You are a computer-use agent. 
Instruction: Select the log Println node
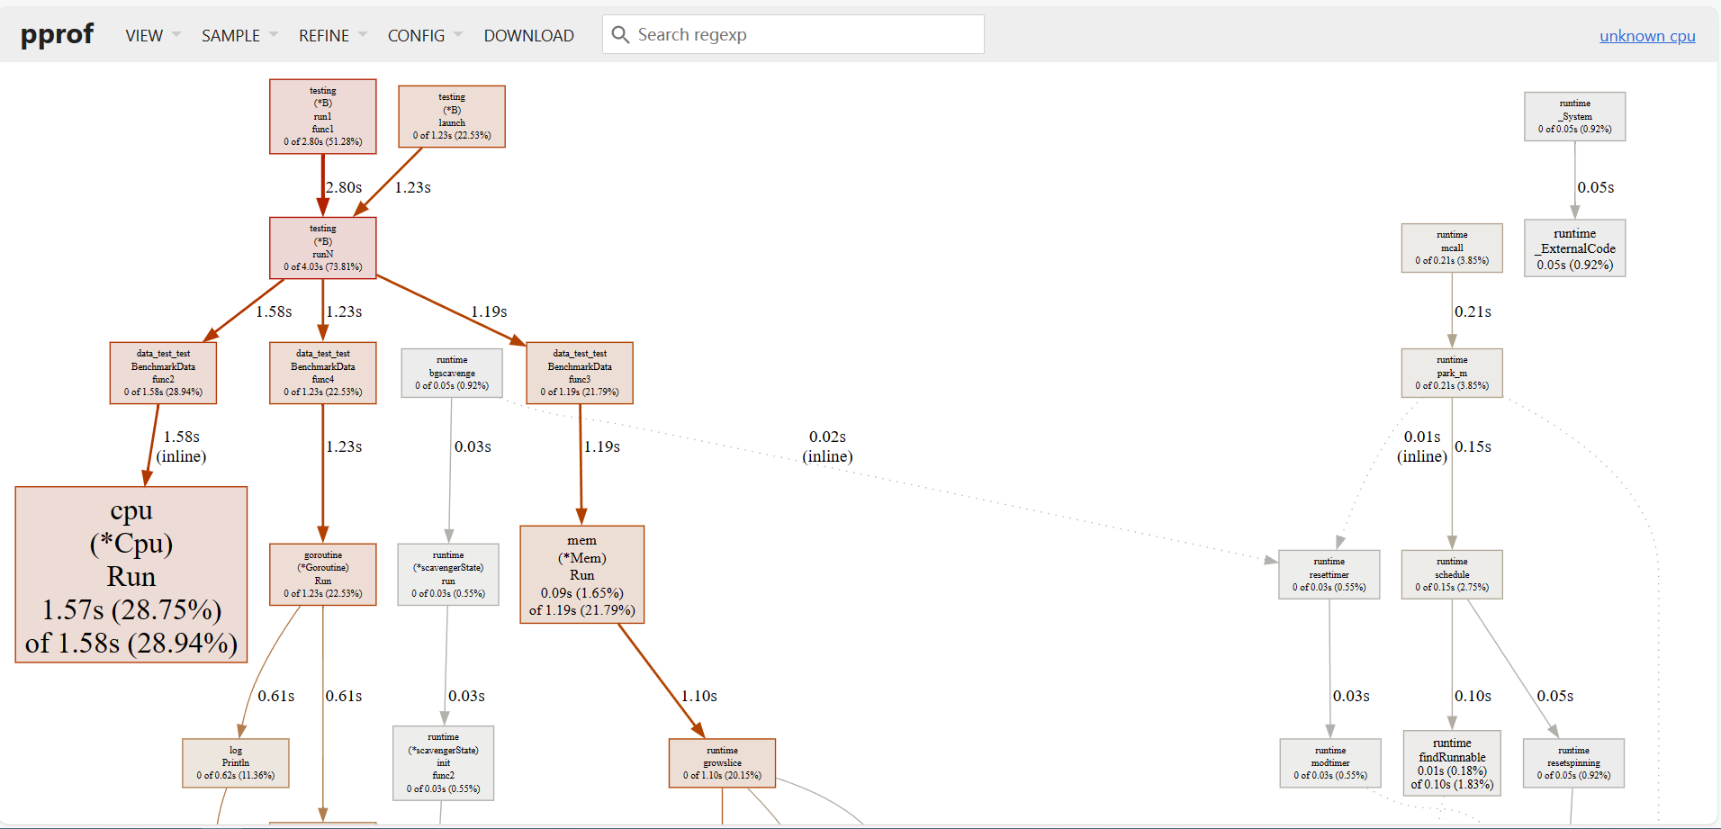[236, 763]
